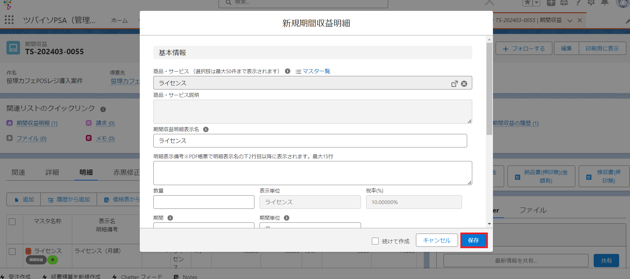Click the green 承 status badge

coord(52,260)
